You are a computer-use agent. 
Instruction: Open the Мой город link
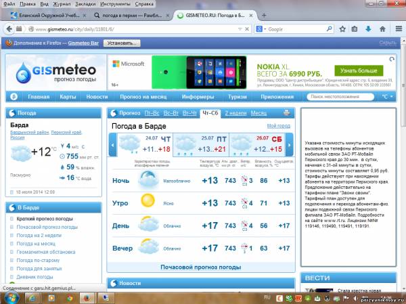[x=279, y=126]
